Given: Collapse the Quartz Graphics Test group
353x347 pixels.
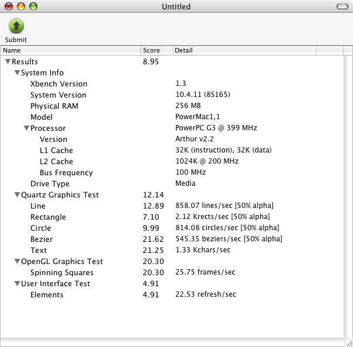Looking at the screenshot, I should (x=17, y=195).
